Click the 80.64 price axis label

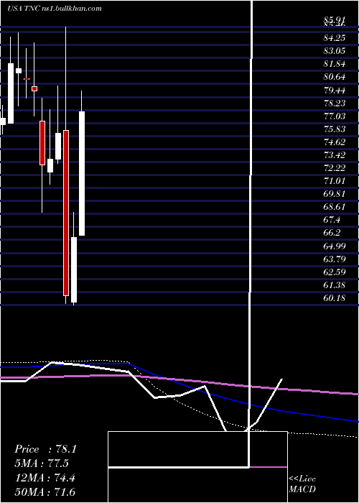[x=335, y=77]
